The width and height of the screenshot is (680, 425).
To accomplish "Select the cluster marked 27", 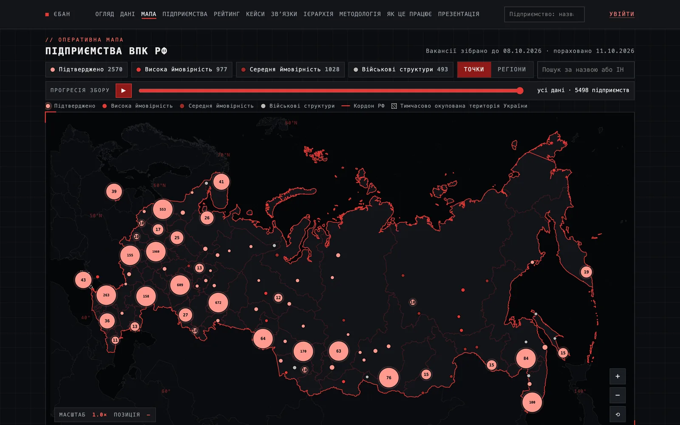I will [185, 315].
